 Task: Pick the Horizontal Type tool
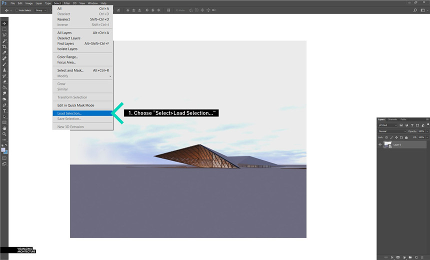pyautogui.click(x=4, y=110)
